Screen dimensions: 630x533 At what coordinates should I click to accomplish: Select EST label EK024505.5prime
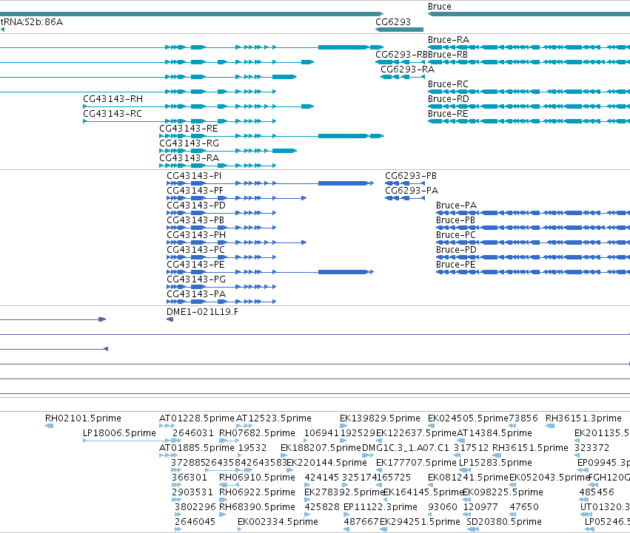tap(468, 418)
